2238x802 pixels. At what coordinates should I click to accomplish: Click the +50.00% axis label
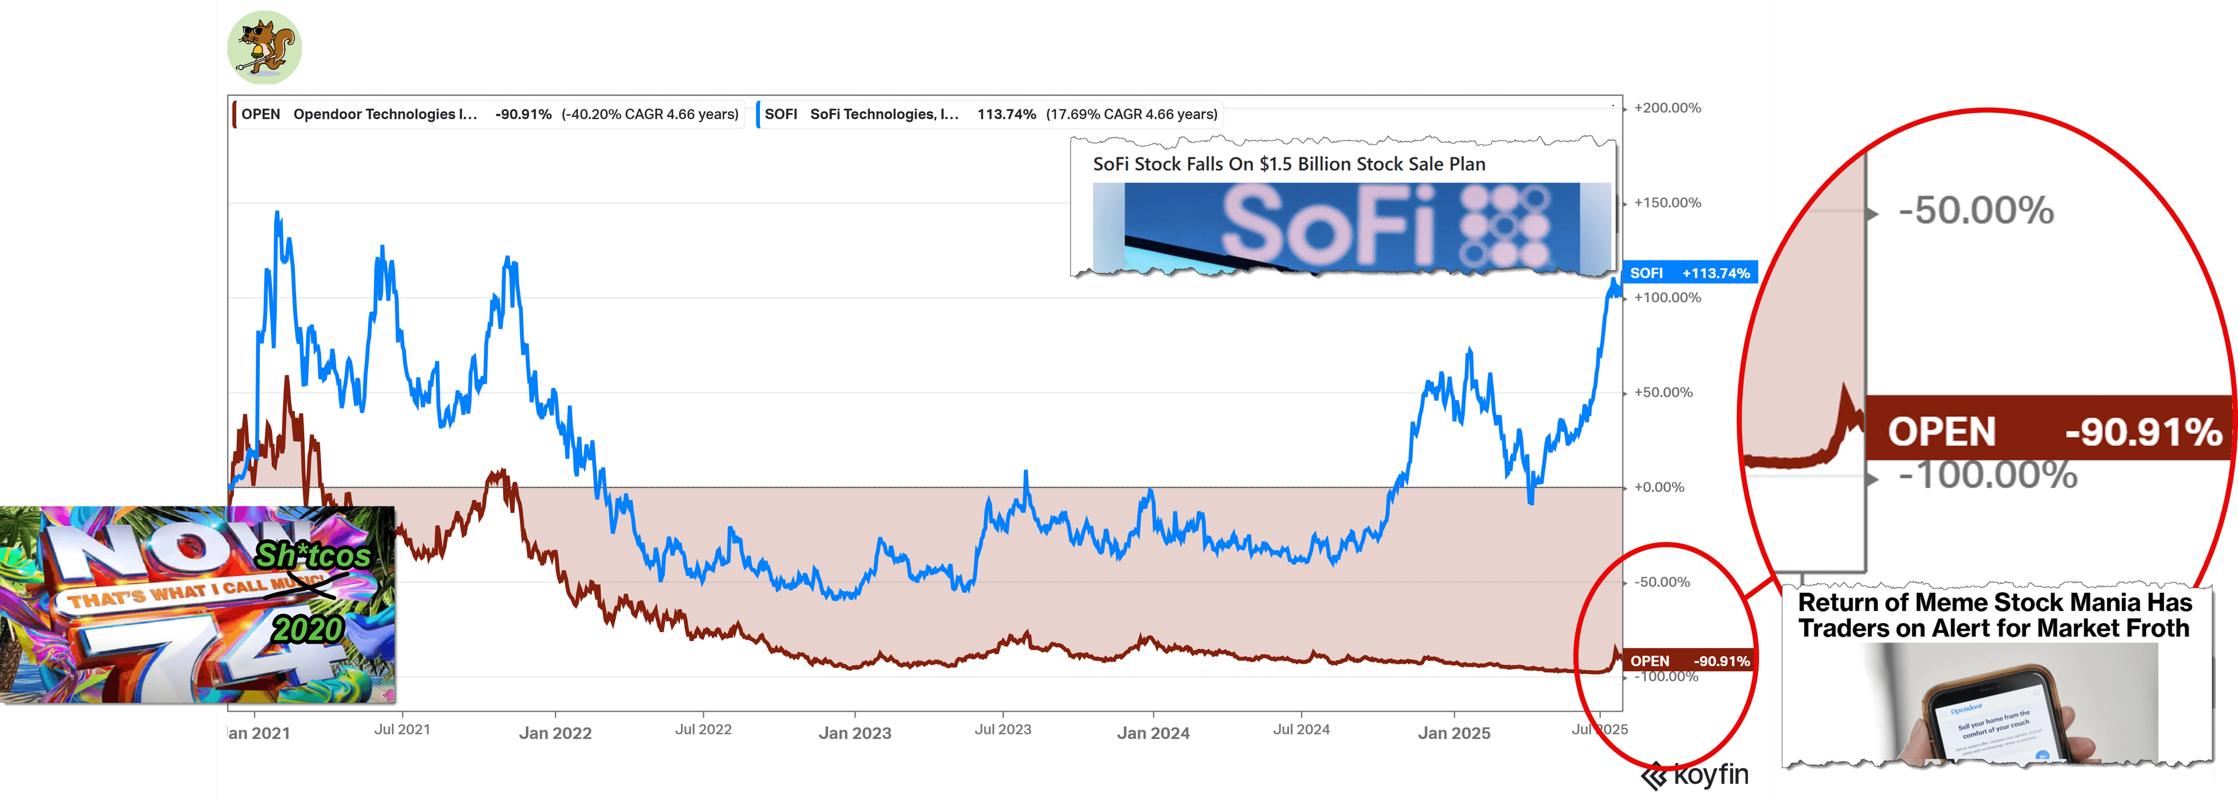tap(1663, 393)
